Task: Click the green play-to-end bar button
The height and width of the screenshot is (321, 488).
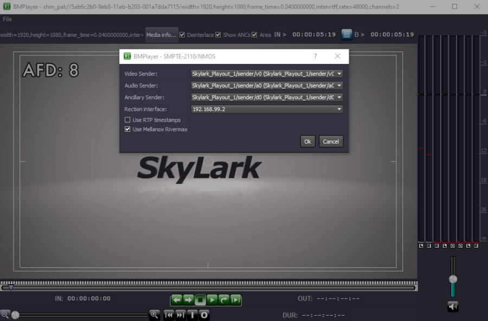Action: tap(236, 300)
